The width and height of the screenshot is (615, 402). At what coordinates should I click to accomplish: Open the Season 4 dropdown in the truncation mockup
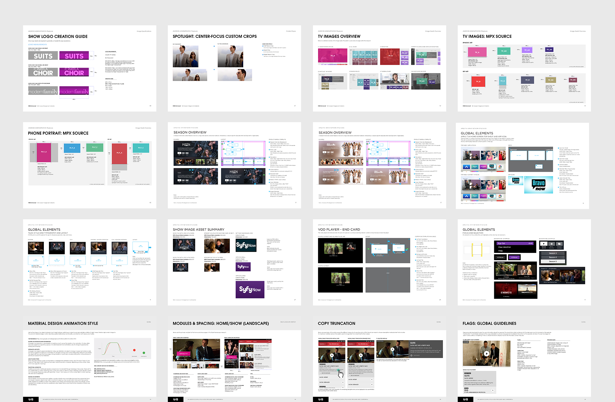pos(323,344)
